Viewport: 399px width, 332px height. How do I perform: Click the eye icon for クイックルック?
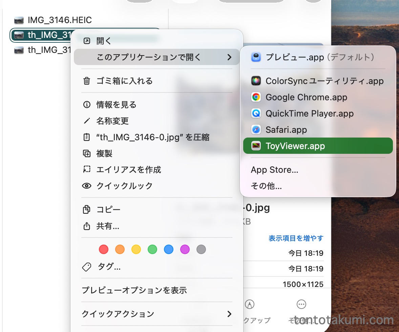pyautogui.click(x=87, y=186)
